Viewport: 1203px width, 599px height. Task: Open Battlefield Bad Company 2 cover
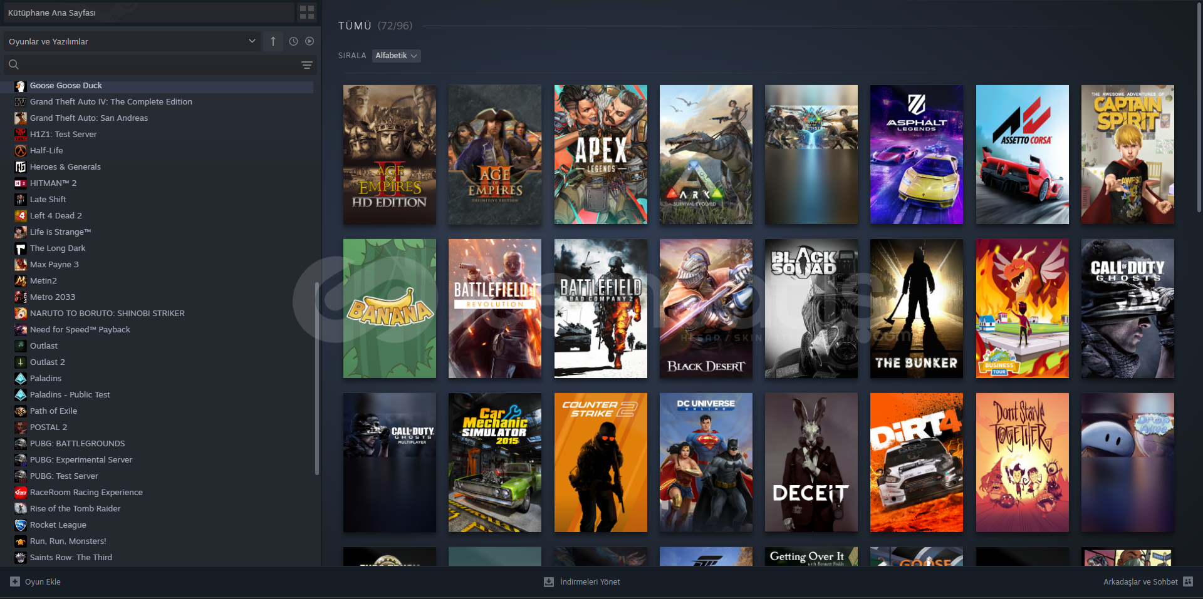tap(601, 309)
